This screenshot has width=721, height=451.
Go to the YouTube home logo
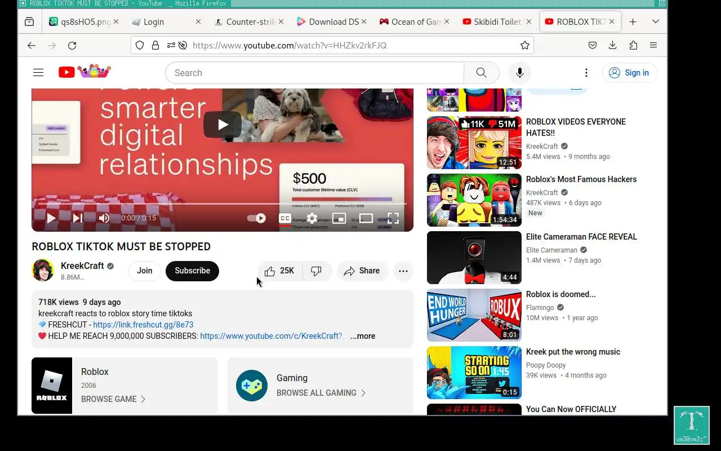84,72
